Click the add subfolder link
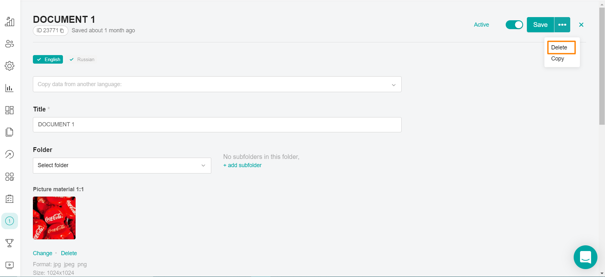605x277 pixels. (242, 165)
